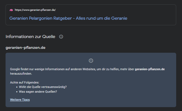Screen dimensions: 182x111
Task: Click the bold geranien-pflanzen.de text in the notice
Action: 150,69
